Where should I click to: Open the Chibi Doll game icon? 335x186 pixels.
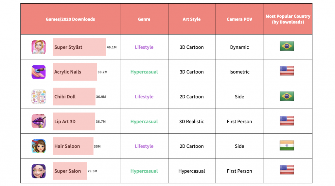click(x=39, y=97)
